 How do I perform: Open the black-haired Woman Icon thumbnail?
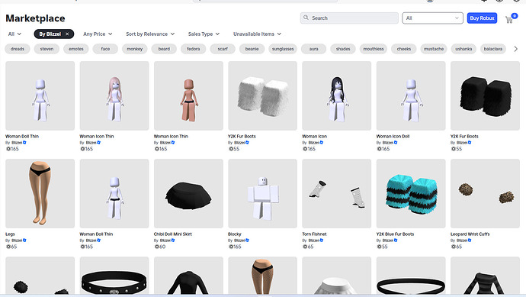coord(337,95)
